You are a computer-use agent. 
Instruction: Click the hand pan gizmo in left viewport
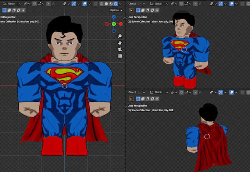[x=120, y=43]
